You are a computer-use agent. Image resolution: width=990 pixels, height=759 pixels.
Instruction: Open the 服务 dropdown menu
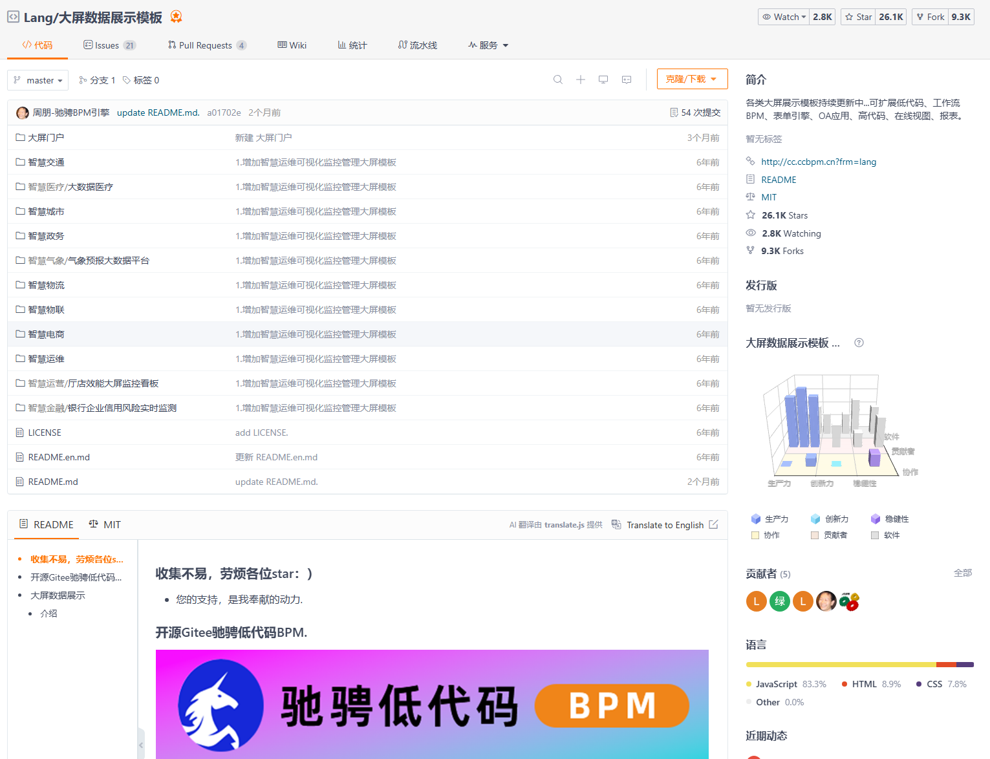pyautogui.click(x=488, y=45)
